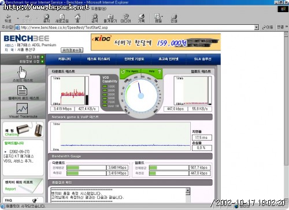Click the 507.7 kbps average value
The height and width of the screenshot is (210, 289).
199,168
